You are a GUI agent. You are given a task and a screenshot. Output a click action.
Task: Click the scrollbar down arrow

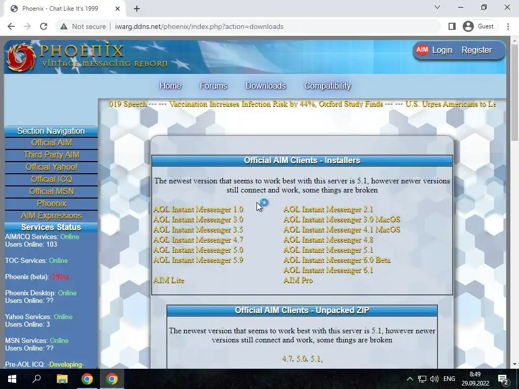515,364
